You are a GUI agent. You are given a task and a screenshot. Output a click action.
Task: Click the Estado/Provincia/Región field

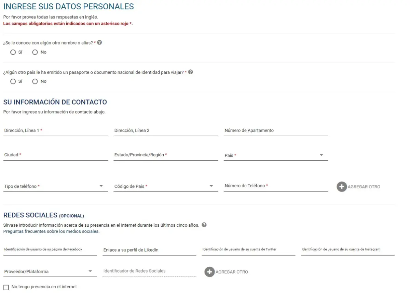click(166, 155)
